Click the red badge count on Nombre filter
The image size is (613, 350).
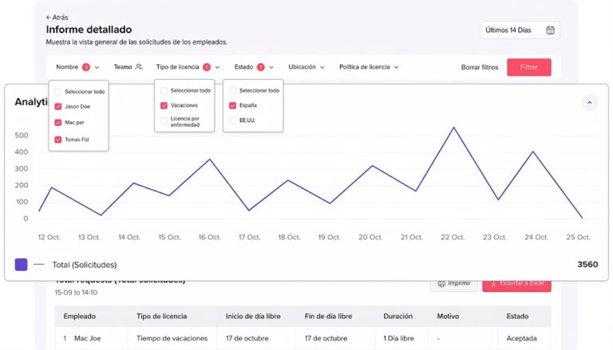point(86,67)
